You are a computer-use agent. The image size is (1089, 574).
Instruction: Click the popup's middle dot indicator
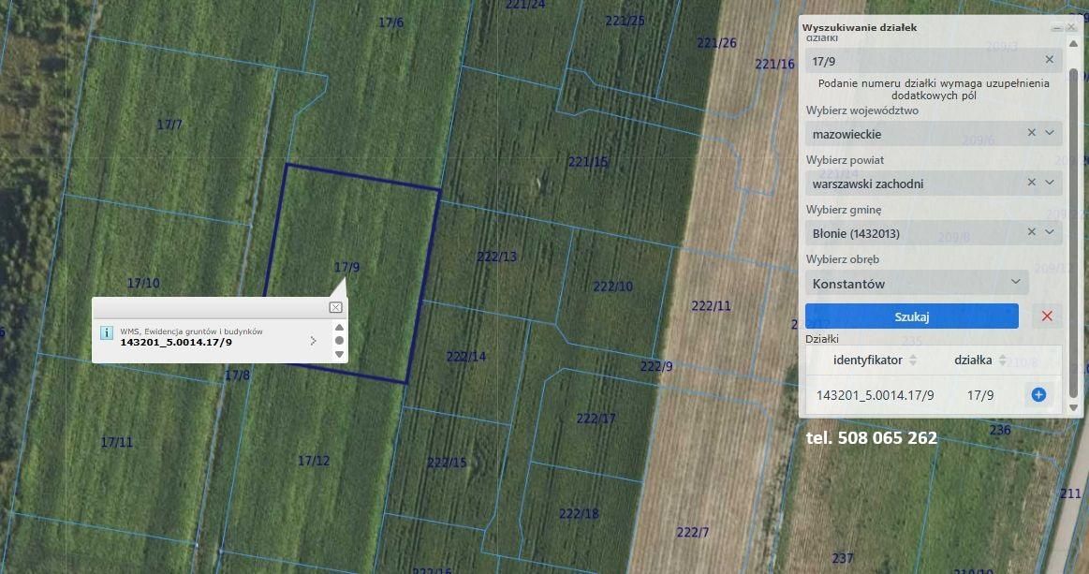(x=339, y=341)
